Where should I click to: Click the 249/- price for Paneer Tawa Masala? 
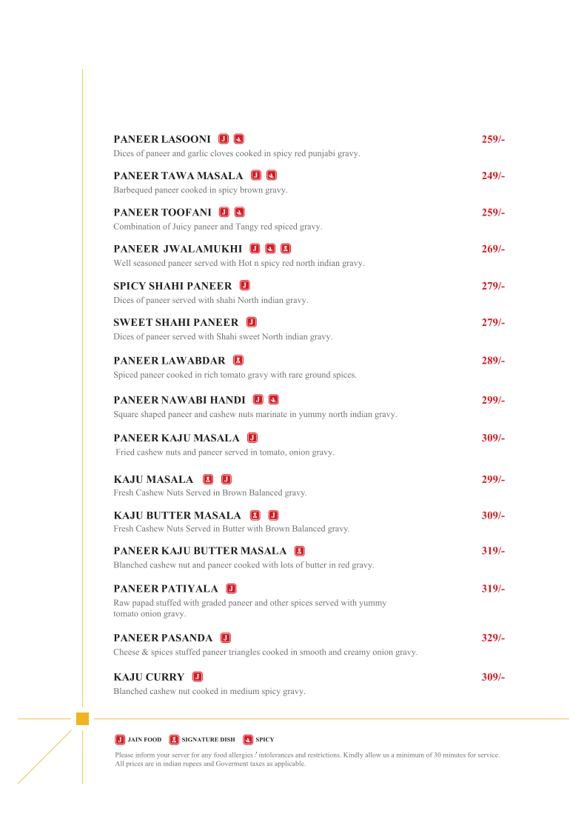(493, 176)
